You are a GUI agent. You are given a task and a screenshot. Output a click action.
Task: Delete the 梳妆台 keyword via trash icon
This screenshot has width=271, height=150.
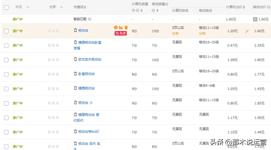[126, 28]
